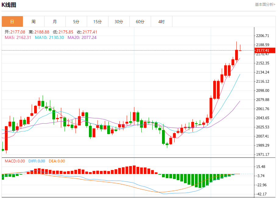Screen dimensions: 279x198
Task: Click the 2079.88 price axis label
Action: [x=263, y=100]
